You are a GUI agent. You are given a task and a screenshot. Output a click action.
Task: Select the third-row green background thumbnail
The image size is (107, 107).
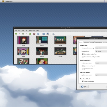pos(42,61)
